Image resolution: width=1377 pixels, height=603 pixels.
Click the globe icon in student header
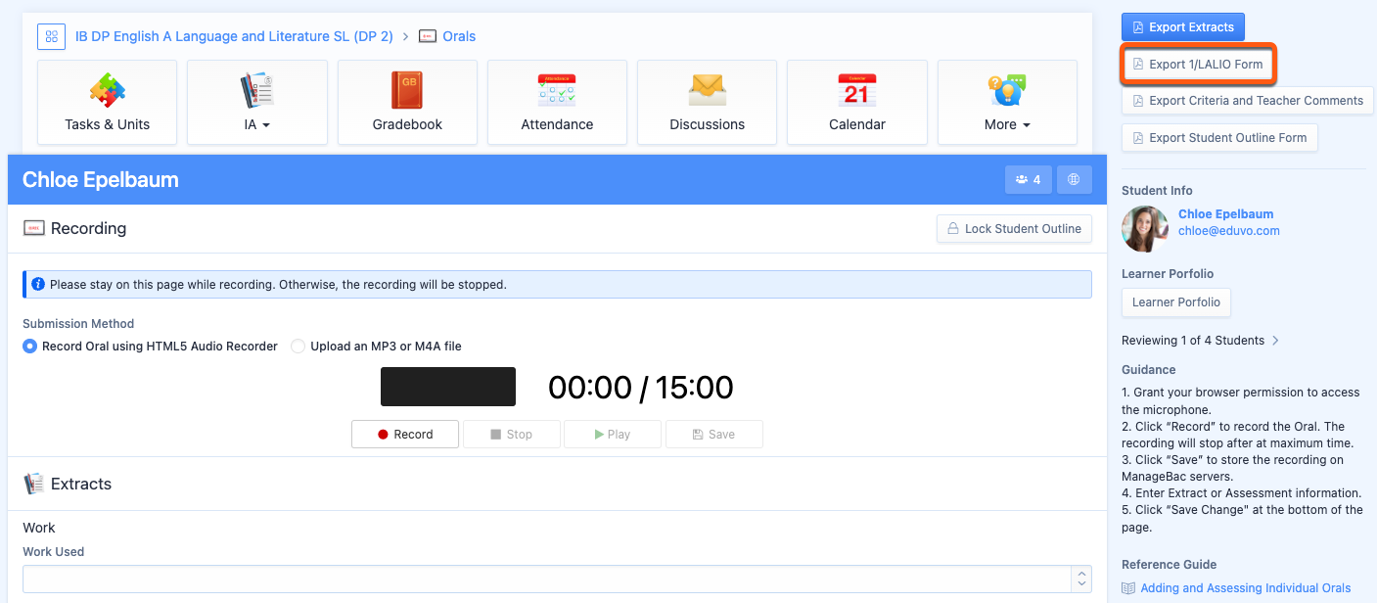(1074, 180)
